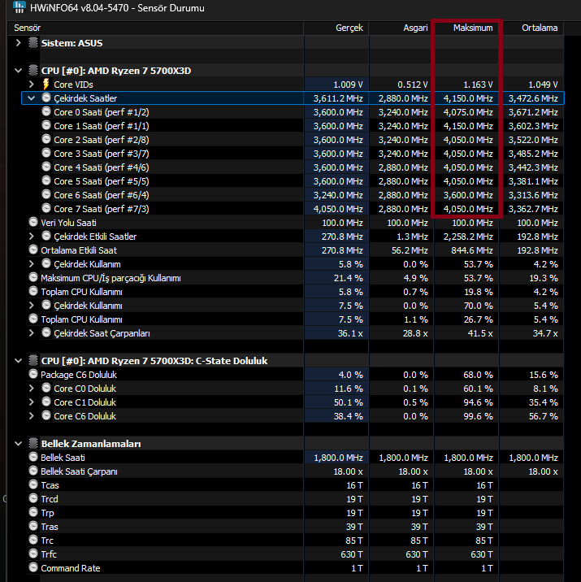The width and height of the screenshot is (581, 582).
Task: Click the 4,150.0 MHz maximum of Core 1 Saati
Action: coord(468,126)
